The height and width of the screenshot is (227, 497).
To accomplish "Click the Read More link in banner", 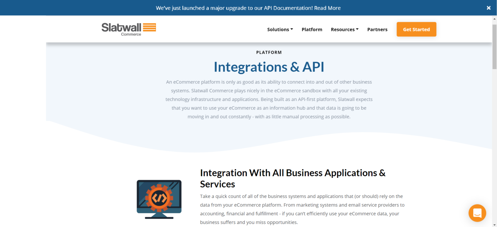I will tap(327, 8).
